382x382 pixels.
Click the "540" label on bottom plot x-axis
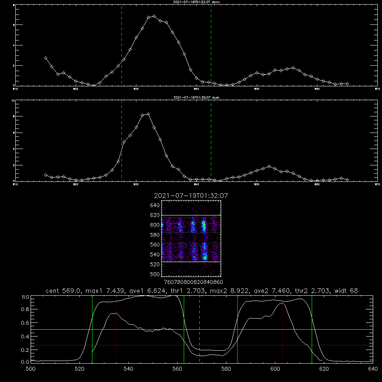click(x=128, y=369)
